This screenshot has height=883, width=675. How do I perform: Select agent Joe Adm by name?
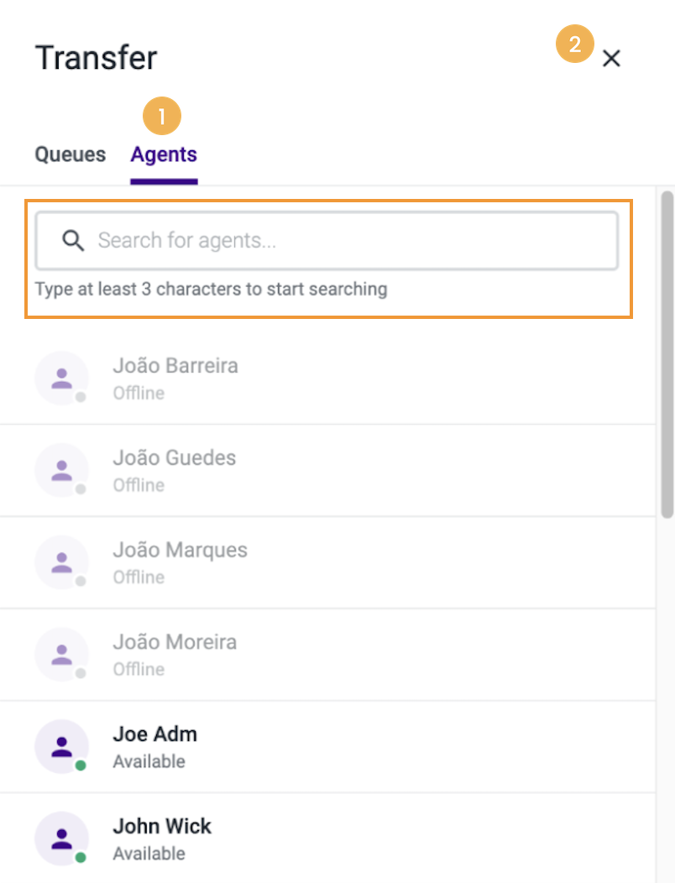coord(155,734)
